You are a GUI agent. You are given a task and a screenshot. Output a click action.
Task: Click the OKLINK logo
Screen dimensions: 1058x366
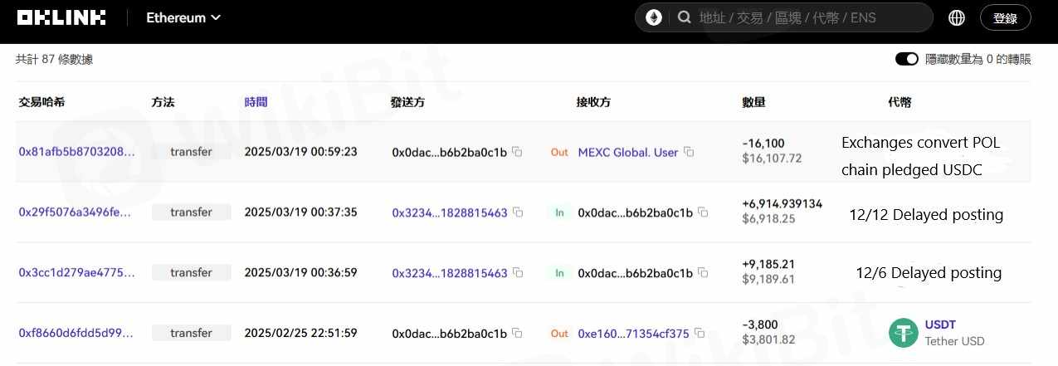point(63,17)
